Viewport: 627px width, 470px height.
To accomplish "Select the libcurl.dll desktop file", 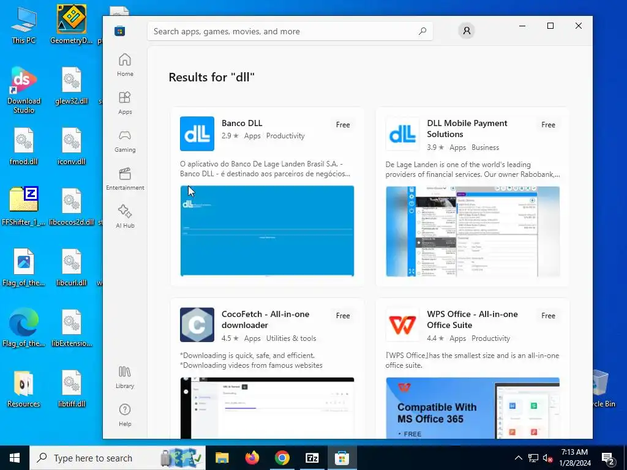I will [72, 268].
